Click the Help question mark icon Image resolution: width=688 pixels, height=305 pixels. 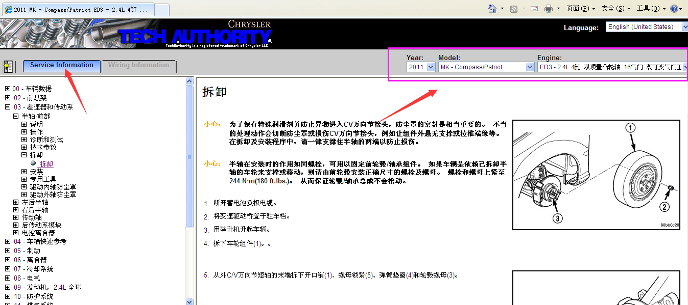tap(674, 9)
